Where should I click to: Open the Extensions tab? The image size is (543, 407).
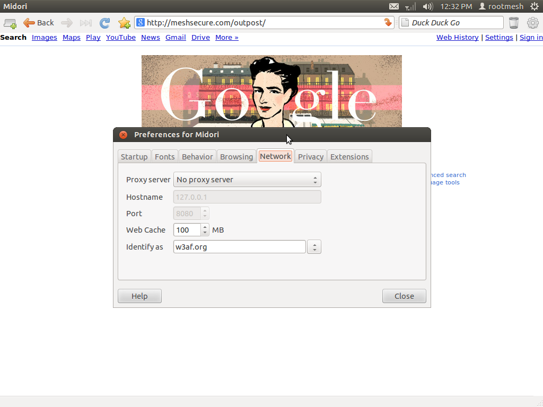349,157
